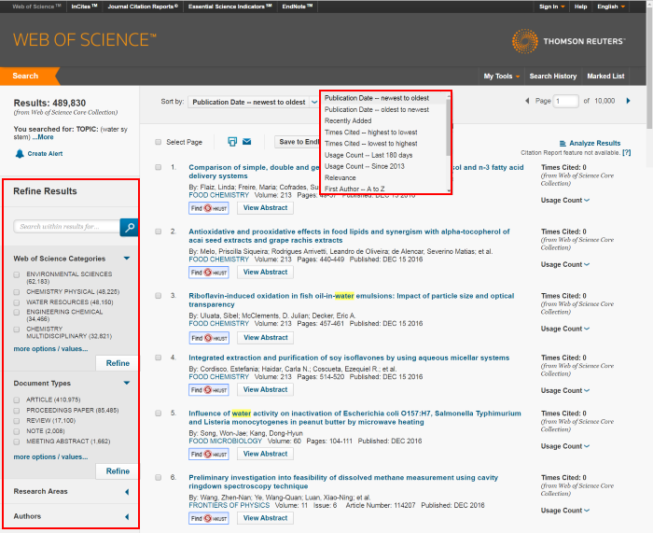Image resolution: width=653 pixels, height=533 pixels.
Task: Expand Usage Count for result 1
Action: 565,201
